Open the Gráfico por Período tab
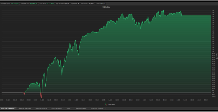 (81, 108)
